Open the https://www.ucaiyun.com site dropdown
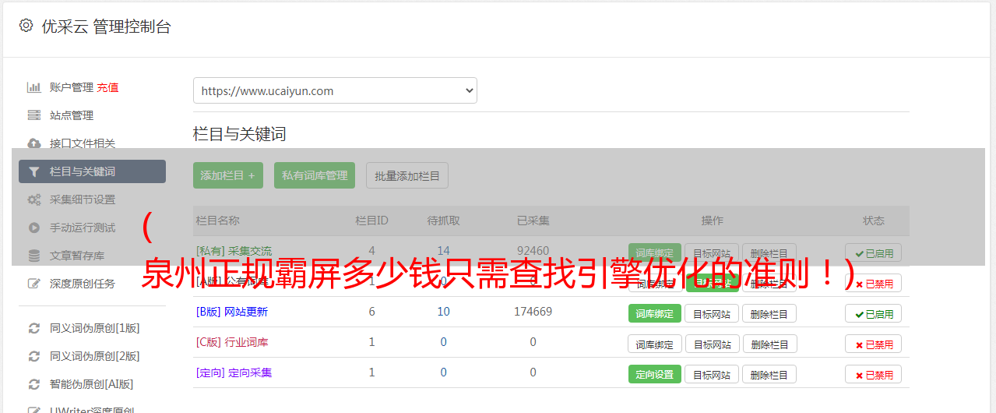The image size is (996, 413). pos(335,90)
